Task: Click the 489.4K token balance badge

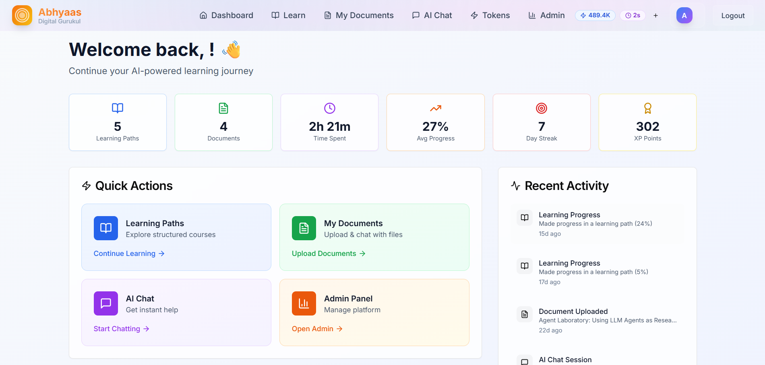Action: (595, 15)
